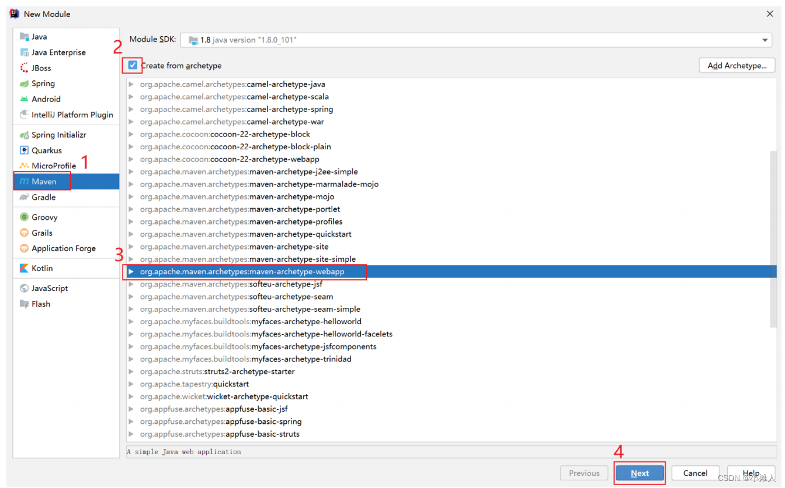Viewport: 785px width, 488px height.
Task: Click the Add Archetype button
Action: [737, 65]
